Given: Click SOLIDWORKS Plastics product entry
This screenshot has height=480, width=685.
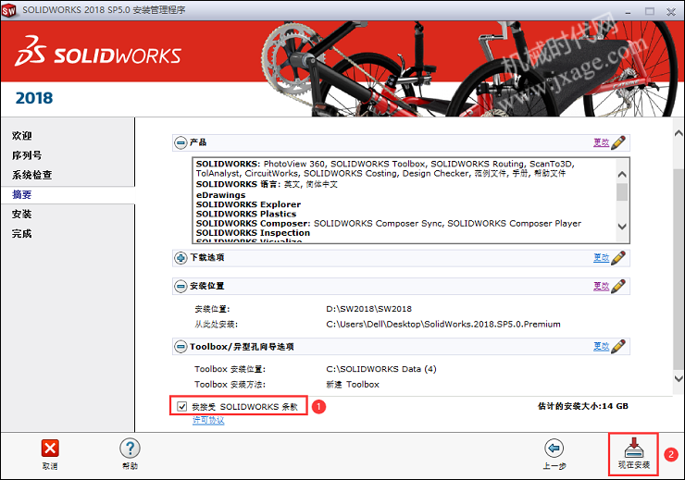Looking at the screenshot, I should click(246, 214).
